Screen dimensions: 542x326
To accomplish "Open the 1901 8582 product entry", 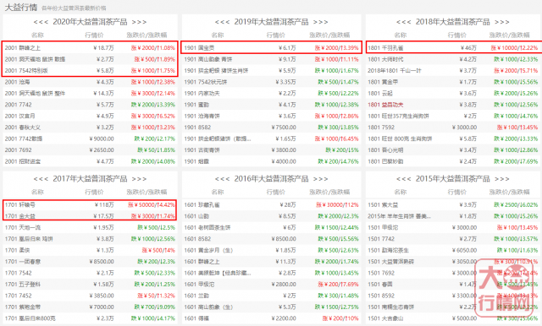I will pos(271,128).
